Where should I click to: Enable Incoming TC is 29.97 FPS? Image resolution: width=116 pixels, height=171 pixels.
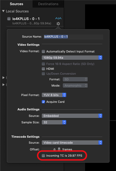(x=43, y=156)
